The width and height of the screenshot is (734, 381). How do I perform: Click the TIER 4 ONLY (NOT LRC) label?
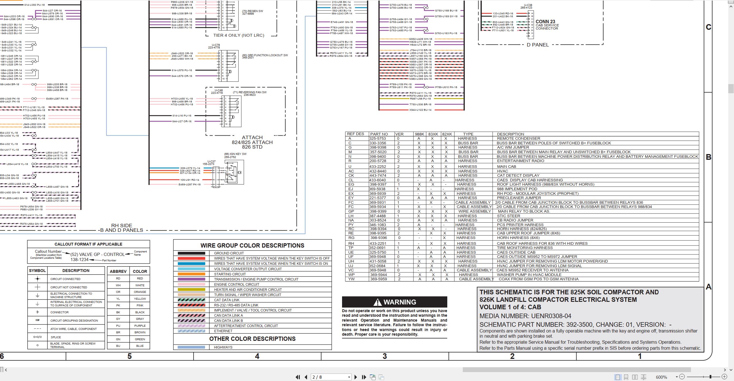coord(239,35)
